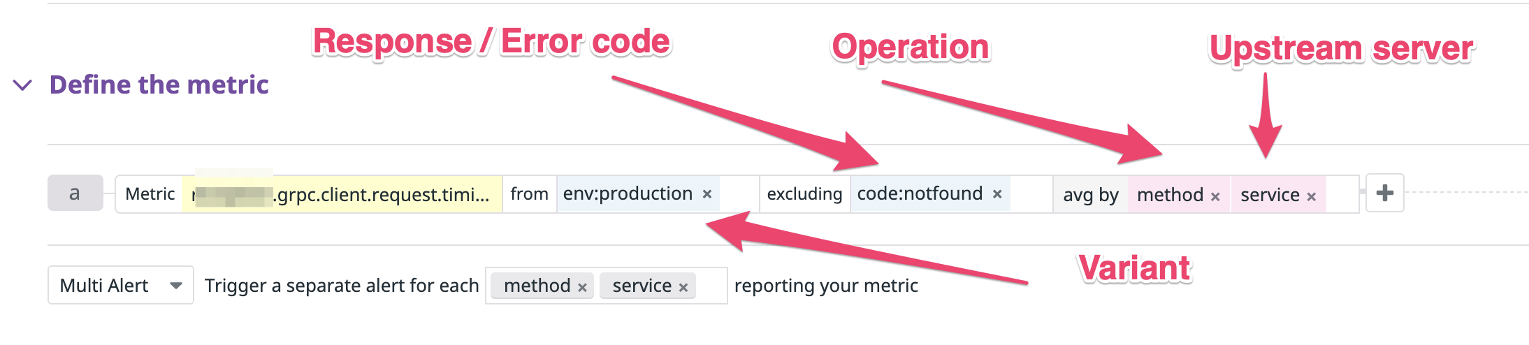
Task: Click the code:notfound tag
Action: click(920, 193)
